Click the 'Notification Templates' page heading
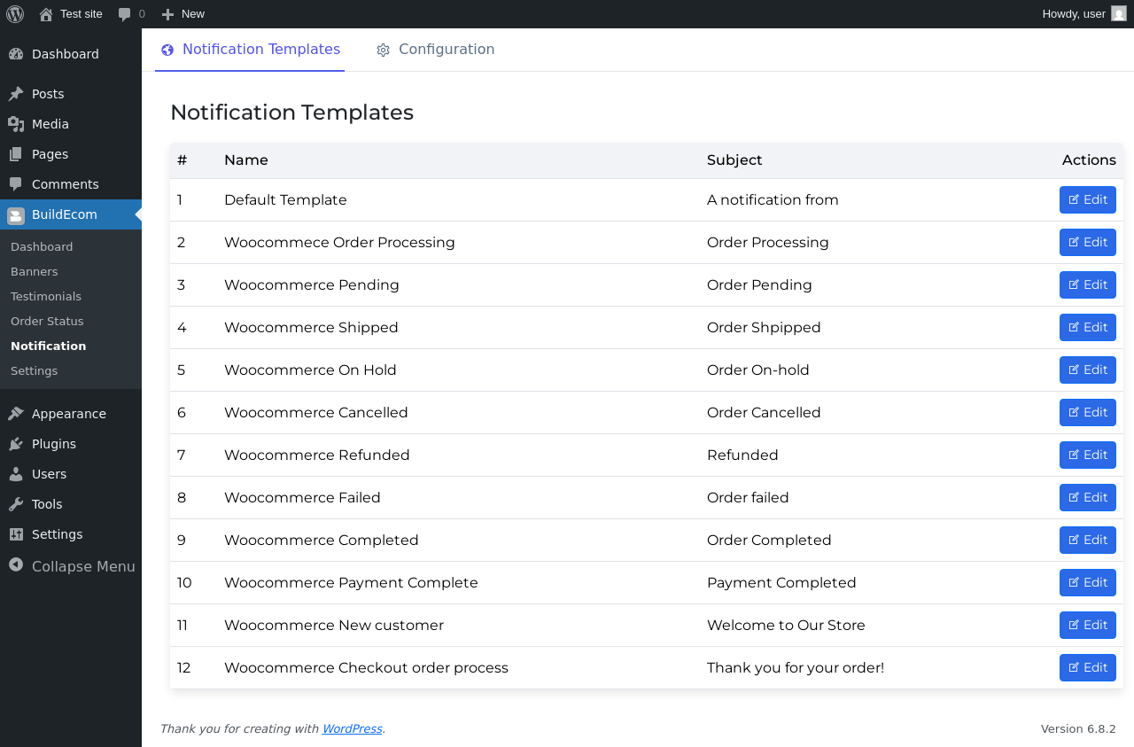This screenshot has width=1134, height=747. [291, 113]
